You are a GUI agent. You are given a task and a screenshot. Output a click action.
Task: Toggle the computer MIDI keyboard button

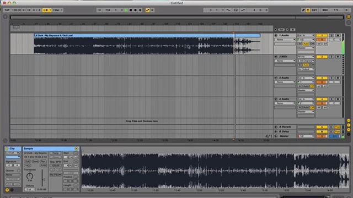click(308, 10)
